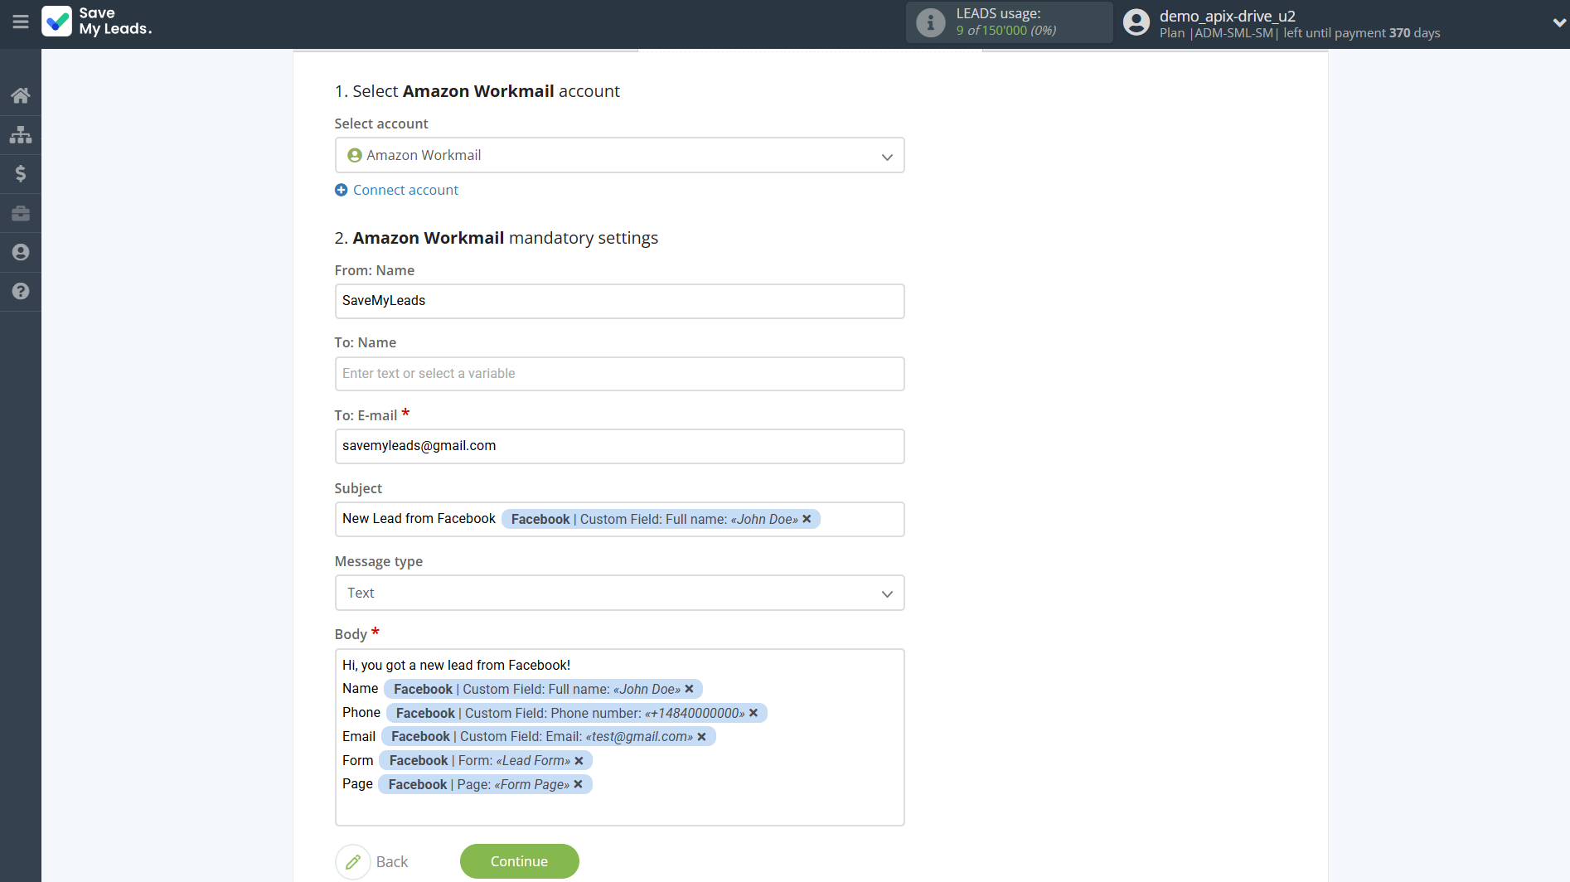
Task: Click the demo_apix-drive_u2 avatar
Action: coord(1136,22)
